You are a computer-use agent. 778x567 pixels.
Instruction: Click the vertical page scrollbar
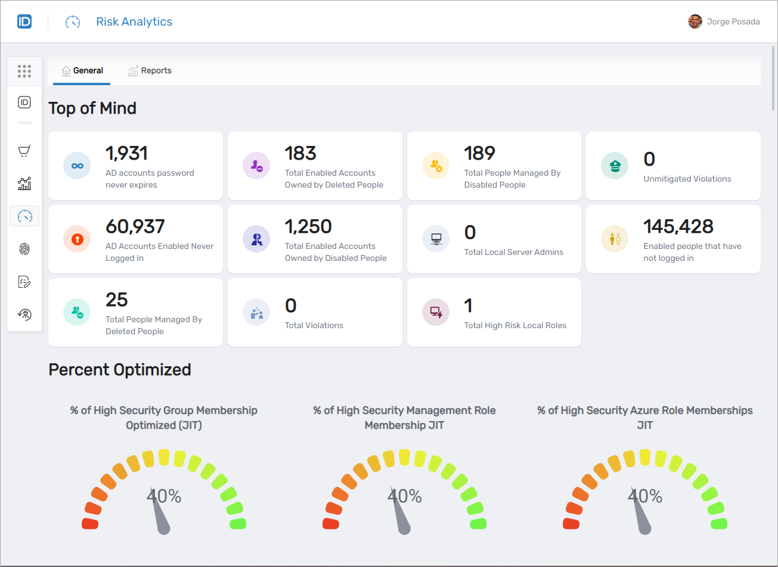click(x=774, y=77)
